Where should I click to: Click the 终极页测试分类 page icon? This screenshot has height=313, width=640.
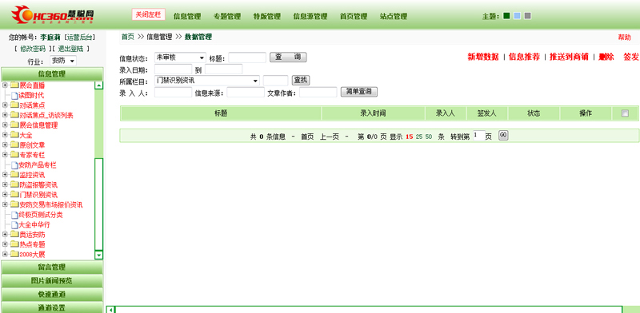click(x=14, y=215)
